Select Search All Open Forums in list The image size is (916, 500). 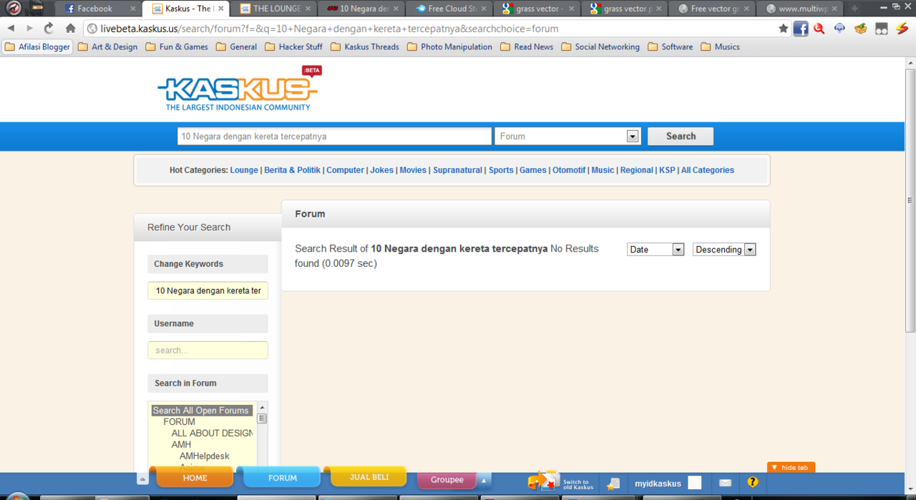201,411
